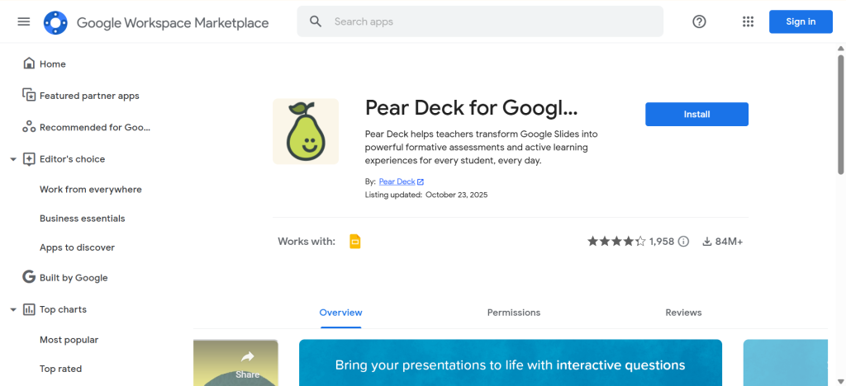Viewport: 846px width, 386px height.
Task: Click the scrollbar up arrow
Action: click(840, 48)
